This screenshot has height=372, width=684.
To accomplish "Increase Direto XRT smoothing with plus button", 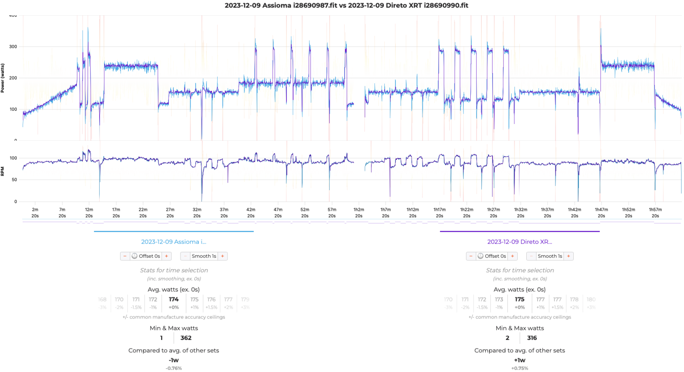I will pyautogui.click(x=568, y=256).
